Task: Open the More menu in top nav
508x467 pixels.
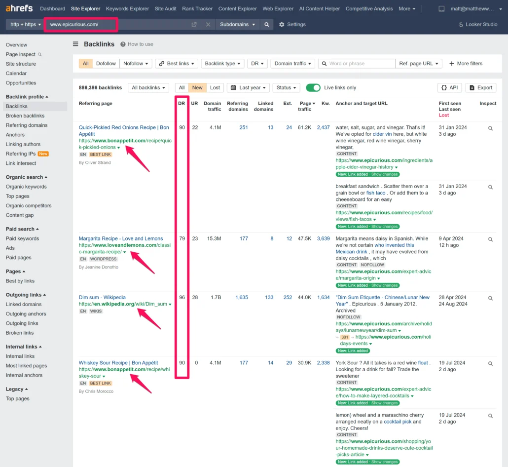Action: pyautogui.click(x=407, y=9)
